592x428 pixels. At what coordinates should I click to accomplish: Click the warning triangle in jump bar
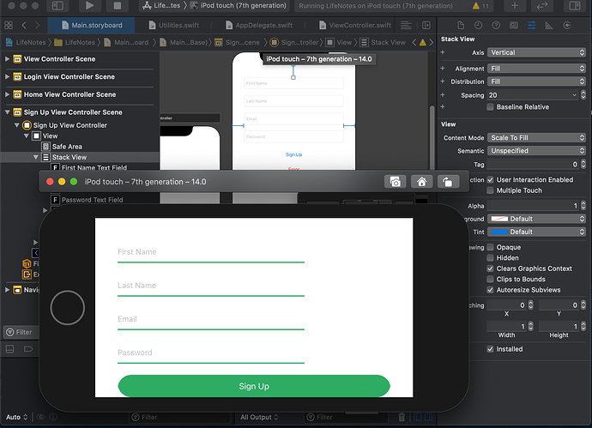click(422, 42)
